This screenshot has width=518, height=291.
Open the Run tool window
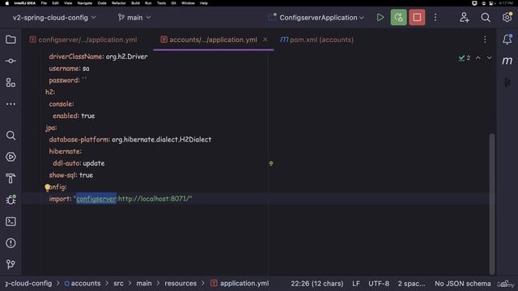pos(11,157)
